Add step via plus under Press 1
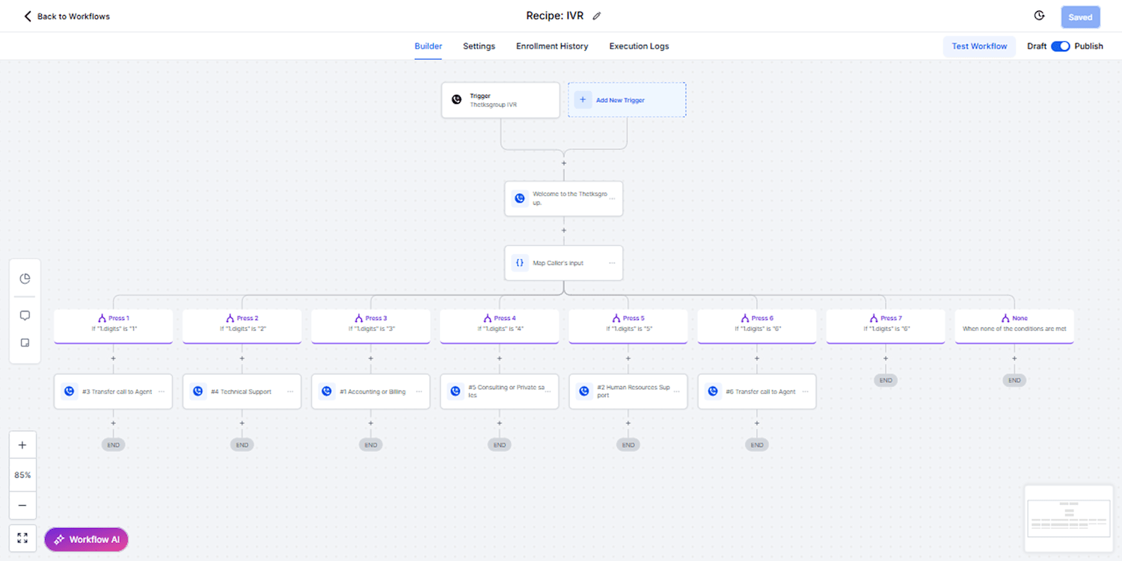 pyautogui.click(x=114, y=359)
